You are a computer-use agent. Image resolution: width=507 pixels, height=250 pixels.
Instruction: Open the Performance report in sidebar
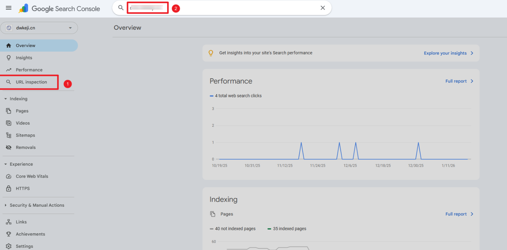pyautogui.click(x=29, y=70)
